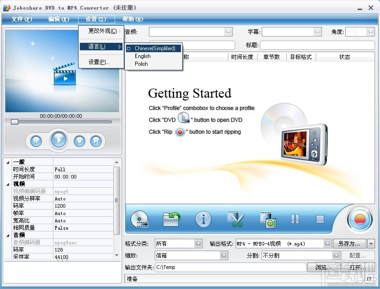Click the DVD icon in Getting Started text
The image size is (380, 289).
(184, 118)
